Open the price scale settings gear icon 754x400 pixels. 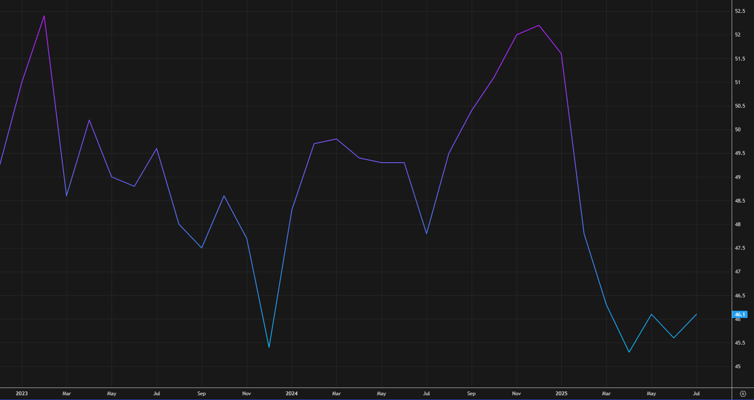tap(743, 393)
